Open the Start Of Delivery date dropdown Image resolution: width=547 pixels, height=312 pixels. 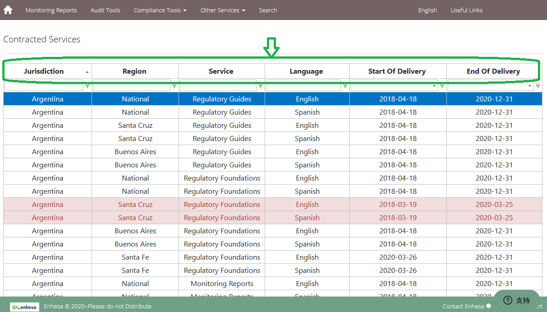(x=435, y=86)
